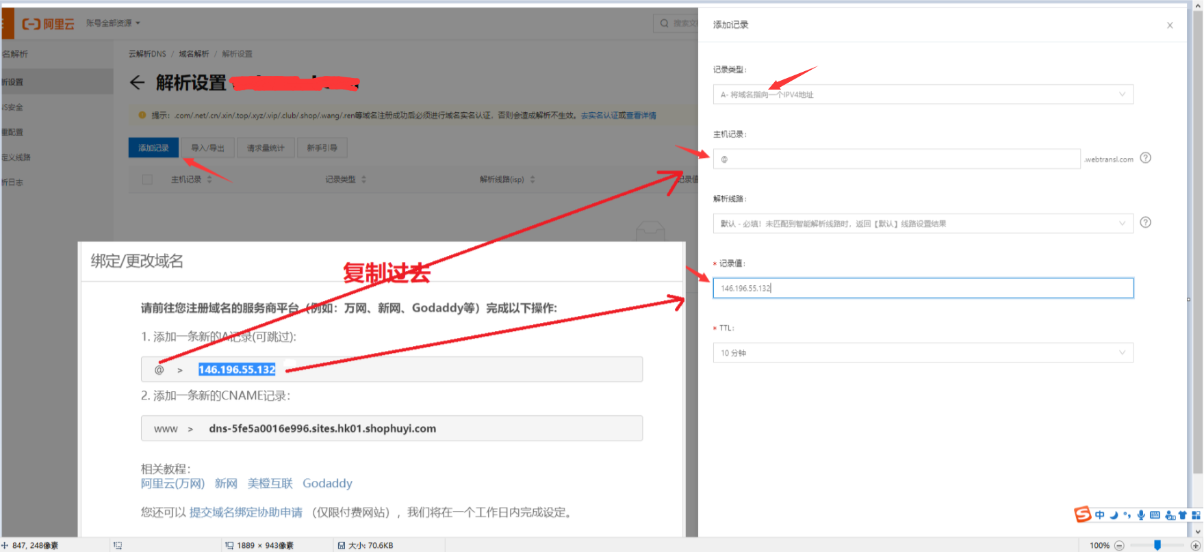This screenshot has width=1204, height=552.
Task: Open 美橙互联 tutorial link
Action: click(x=270, y=484)
